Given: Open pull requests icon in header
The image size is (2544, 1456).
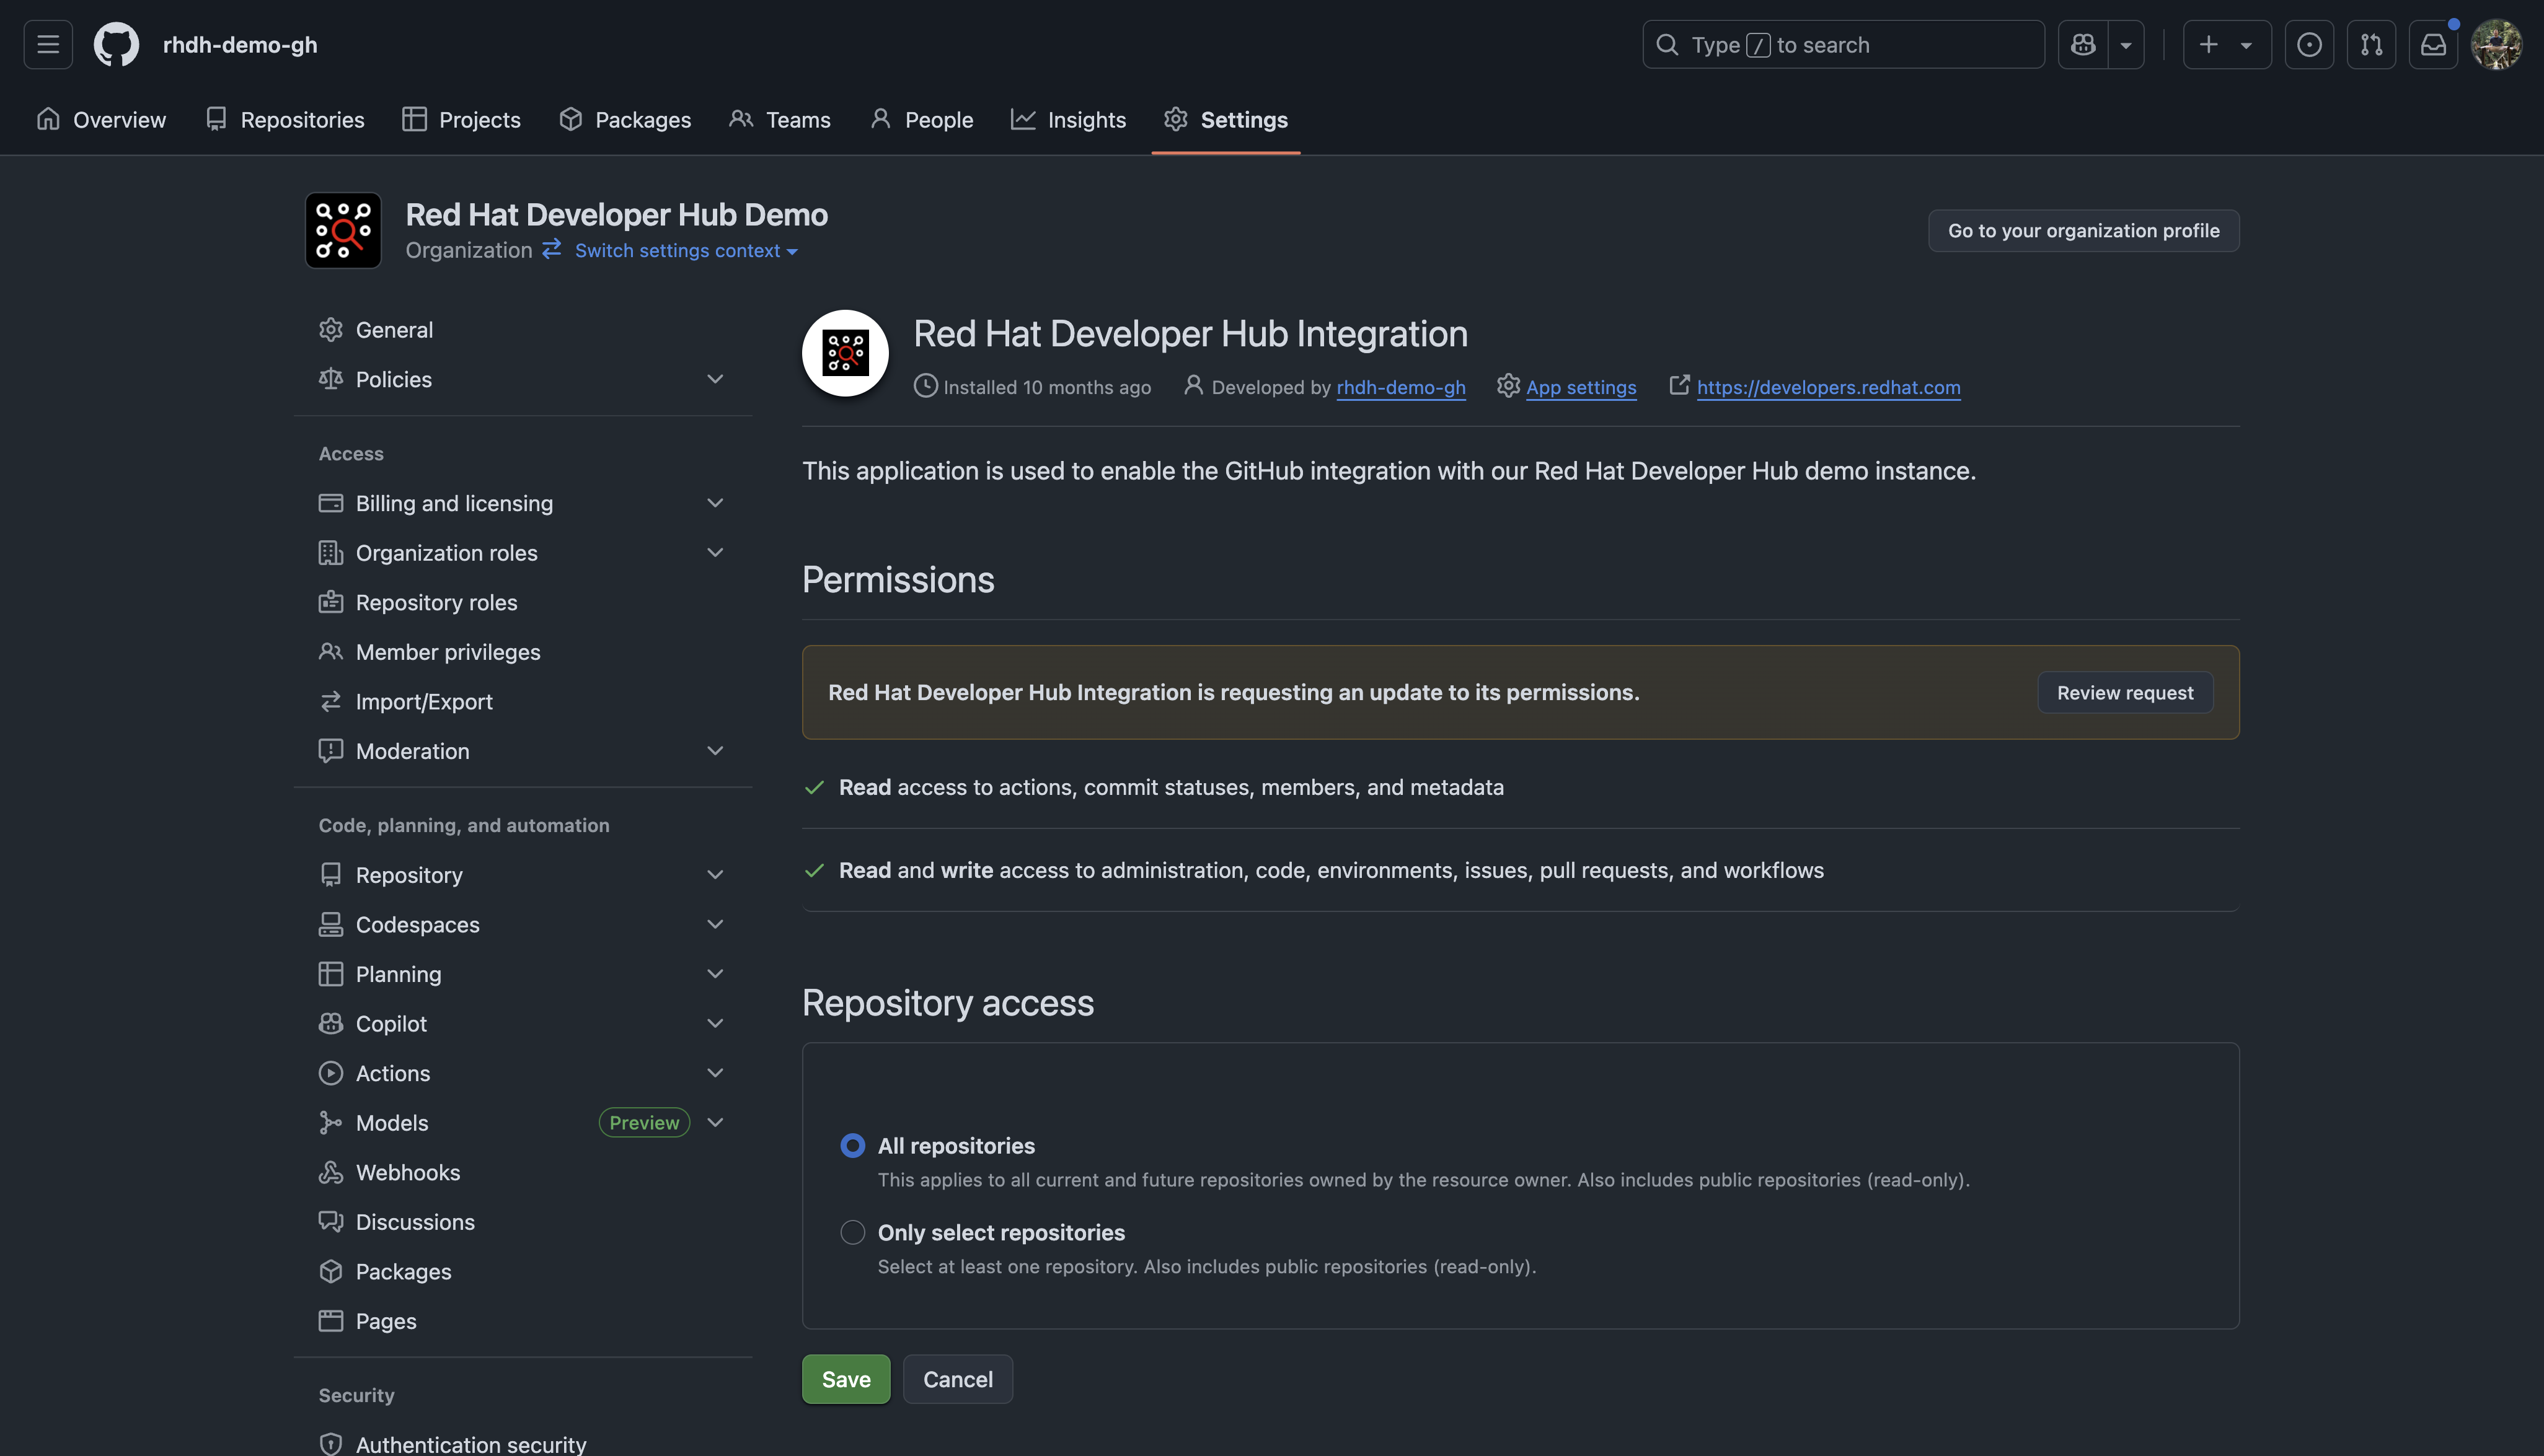Looking at the screenshot, I should (2371, 45).
